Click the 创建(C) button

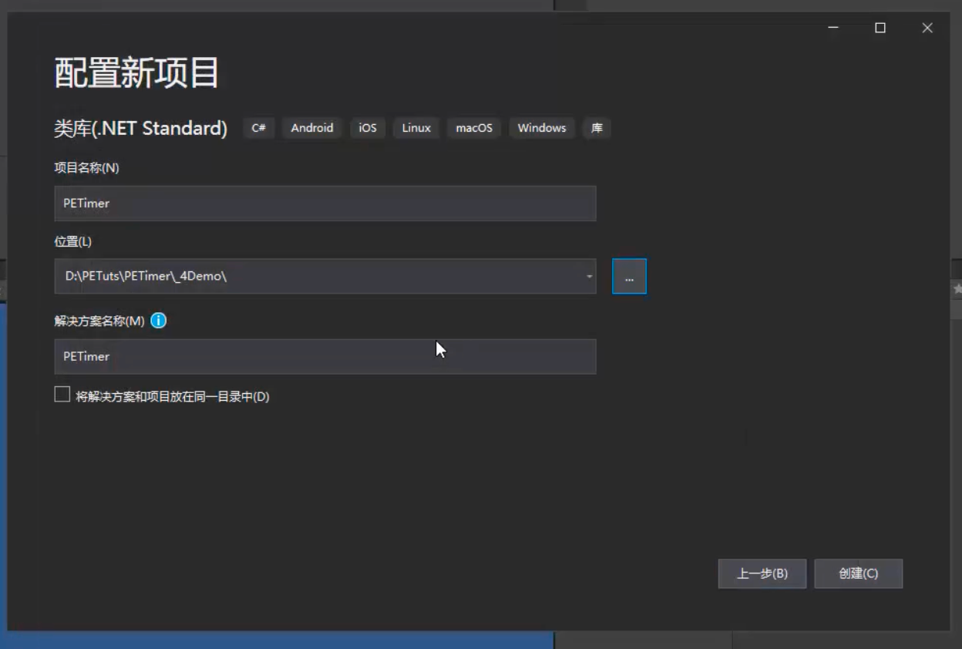[x=858, y=573]
